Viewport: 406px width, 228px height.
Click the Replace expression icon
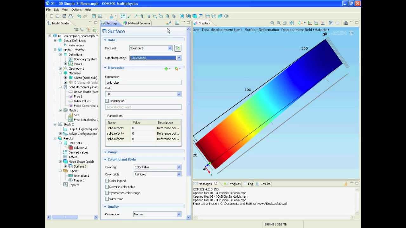(x=176, y=69)
